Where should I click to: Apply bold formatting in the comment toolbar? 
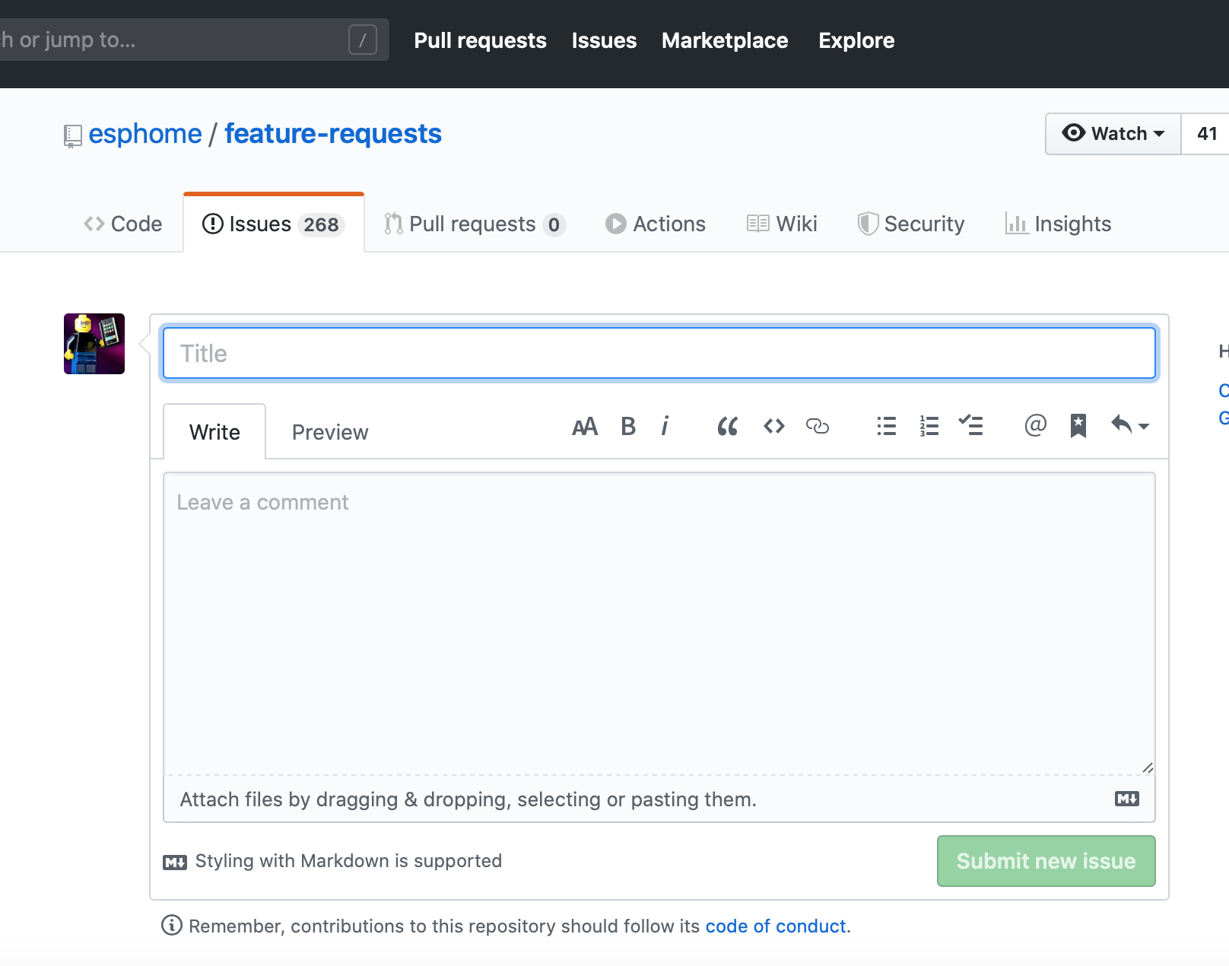[x=627, y=426]
